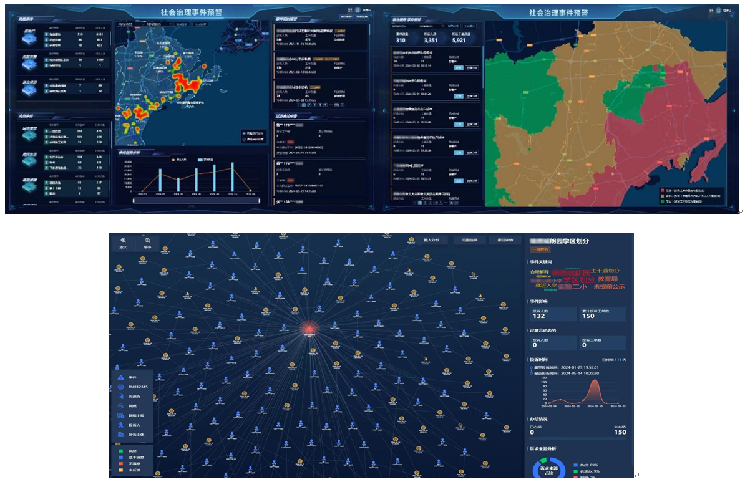Click the 放大 zoom-in magnifier icon

pos(123,241)
